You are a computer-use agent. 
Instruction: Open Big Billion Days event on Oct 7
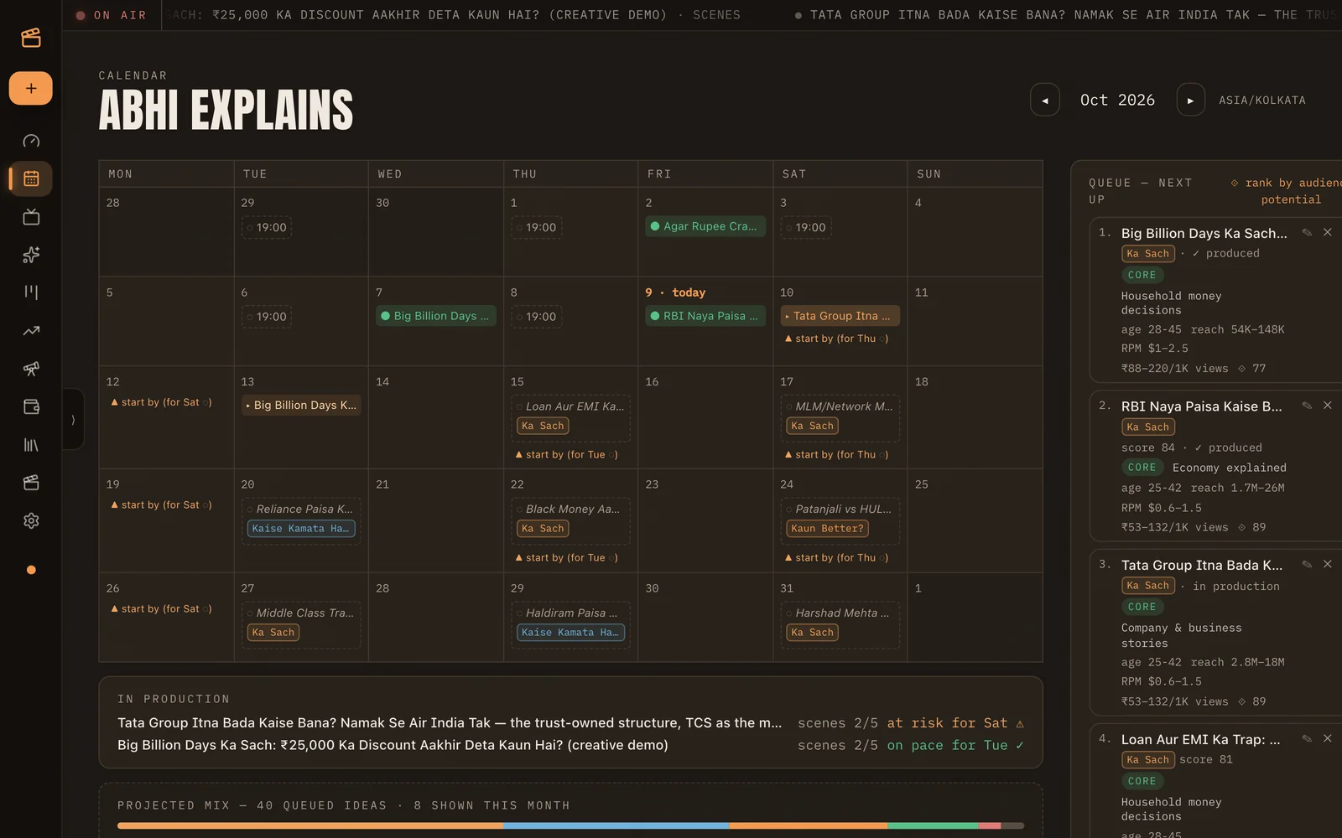pos(436,316)
